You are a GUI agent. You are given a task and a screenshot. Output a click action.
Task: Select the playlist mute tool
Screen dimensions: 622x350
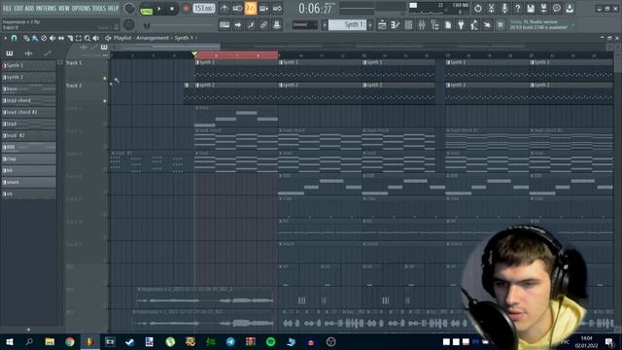[x=52, y=38]
